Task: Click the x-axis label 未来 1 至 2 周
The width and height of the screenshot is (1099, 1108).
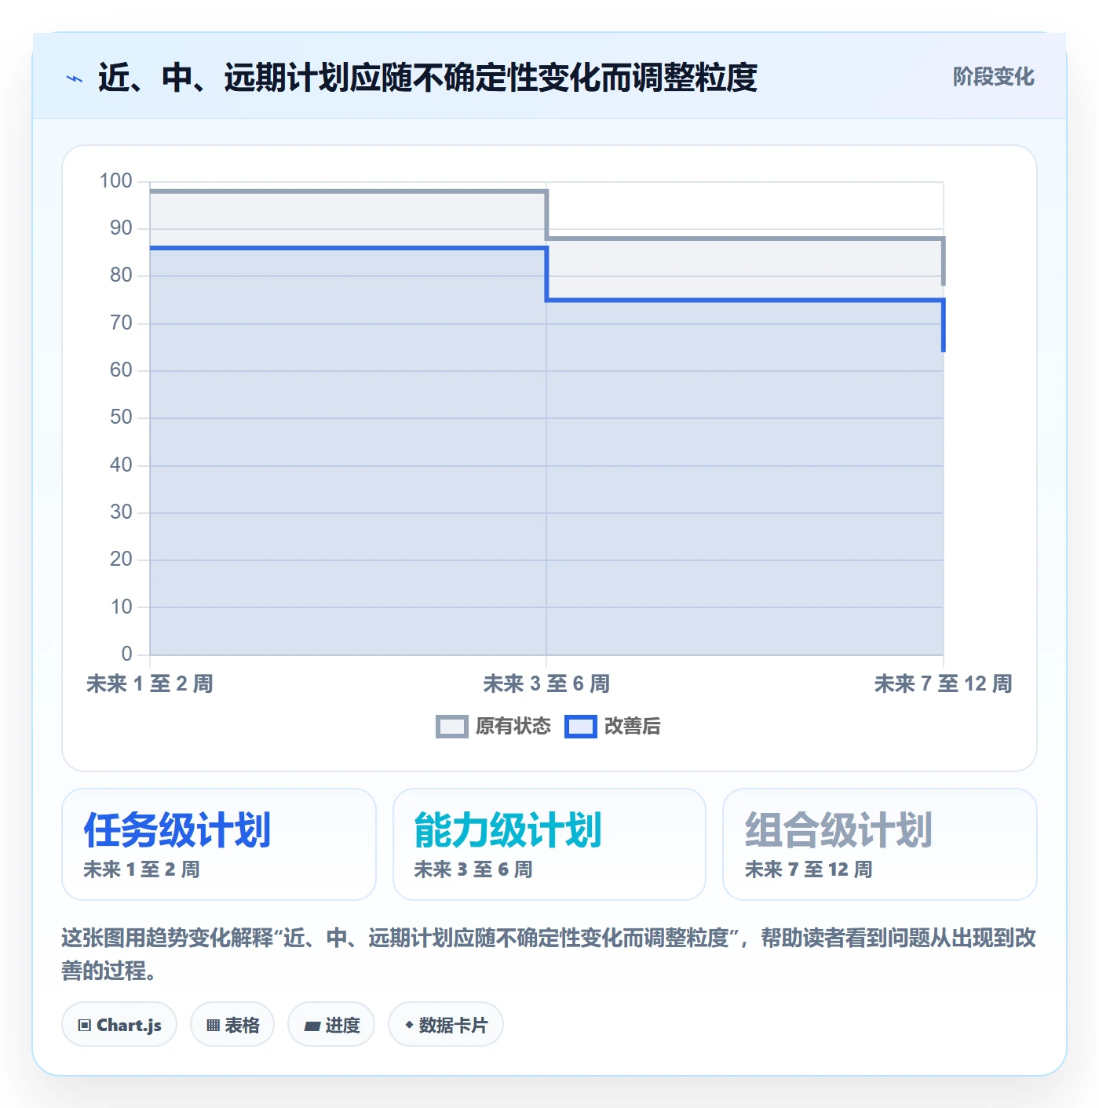Action: click(x=150, y=683)
